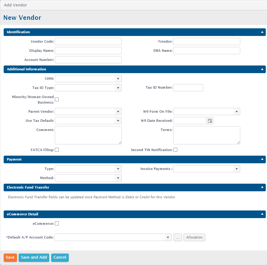Collapse the Payment section
Screen dimensions: 267x265
[x=262, y=159]
